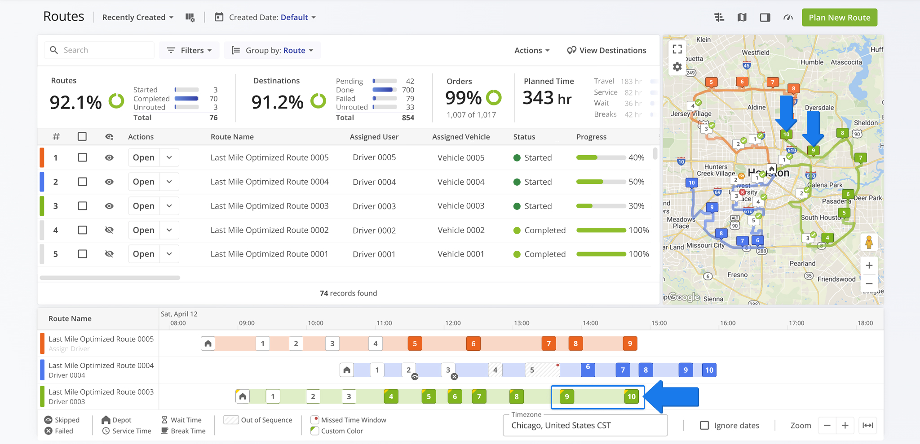This screenshot has width=920, height=444.
Task: Click the progress bar showing 40% on Route 0005
Action: click(x=601, y=157)
